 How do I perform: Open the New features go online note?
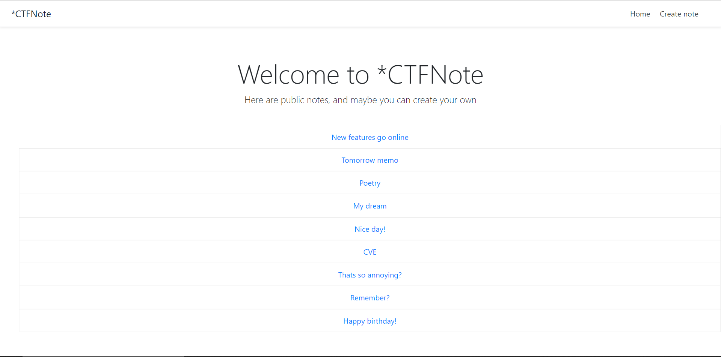[x=370, y=137]
